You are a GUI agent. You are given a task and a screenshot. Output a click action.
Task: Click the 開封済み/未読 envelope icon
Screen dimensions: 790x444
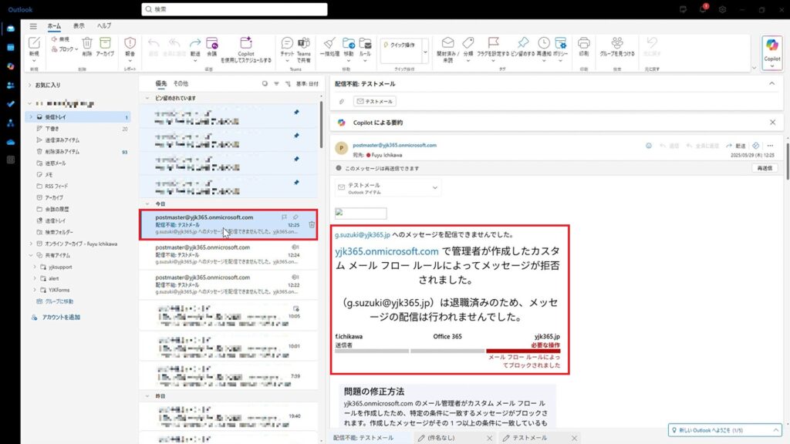point(447,43)
